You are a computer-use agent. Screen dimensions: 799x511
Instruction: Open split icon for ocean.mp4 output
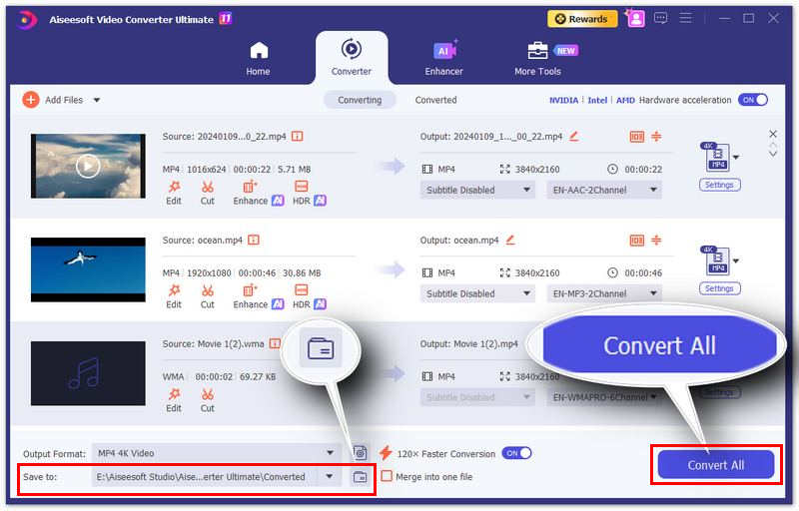point(656,240)
